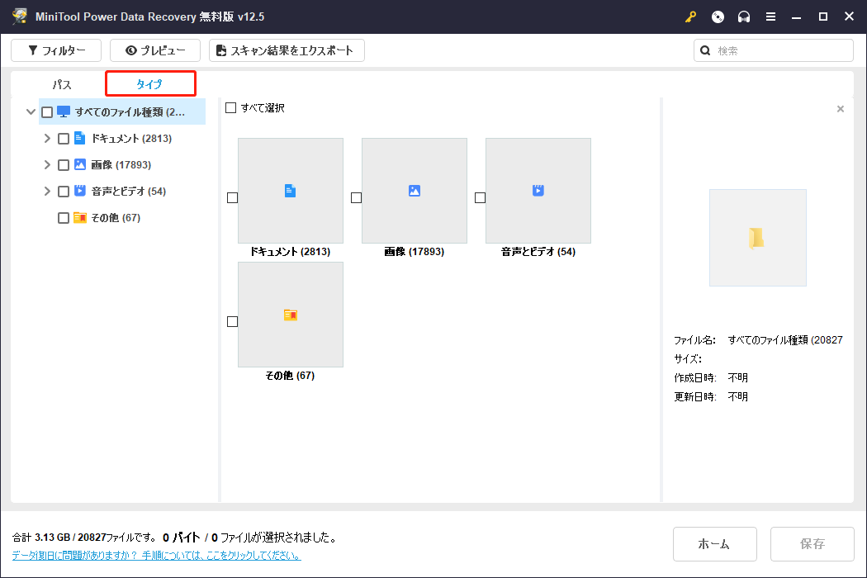Click the 保存 button
The image size is (867, 578).
click(813, 543)
